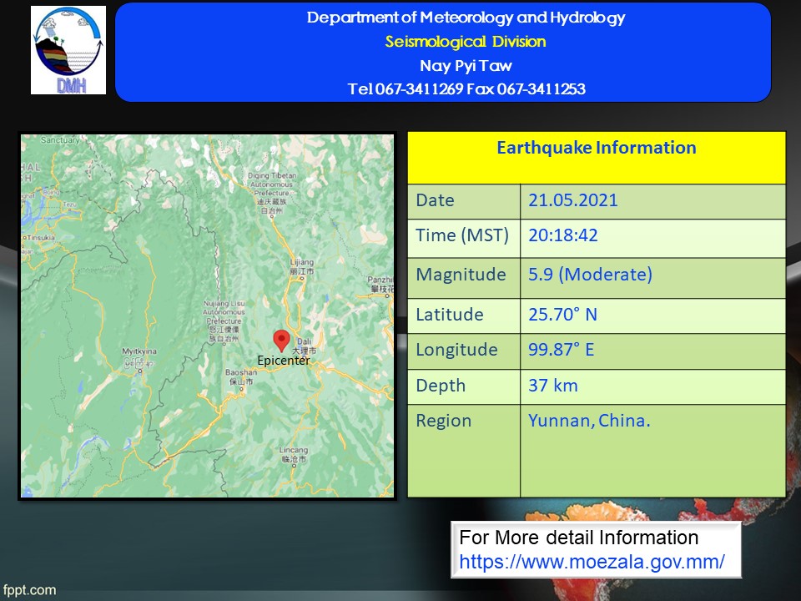The height and width of the screenshot is (601, 801).
Task: Click the "Department of Meteorology and Hydrology" title
Action: click(x=466, y=18)
